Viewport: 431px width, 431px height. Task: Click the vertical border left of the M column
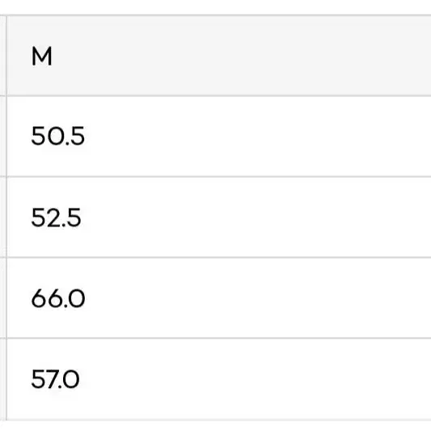coord(6,218)
